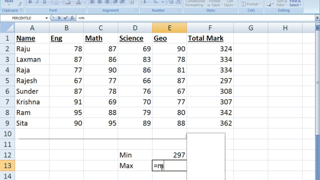Open Clipboard dialog launcher
The image size is (320, 180).
[21, 10]
